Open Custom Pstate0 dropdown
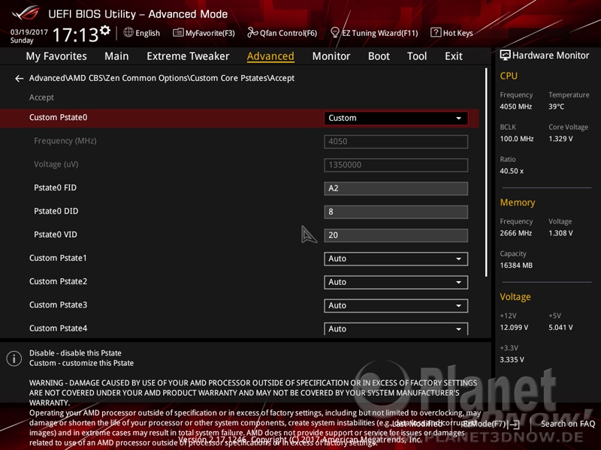Image resolution: width=601 pixels, height=450 pixels. (x=396, y=118)
